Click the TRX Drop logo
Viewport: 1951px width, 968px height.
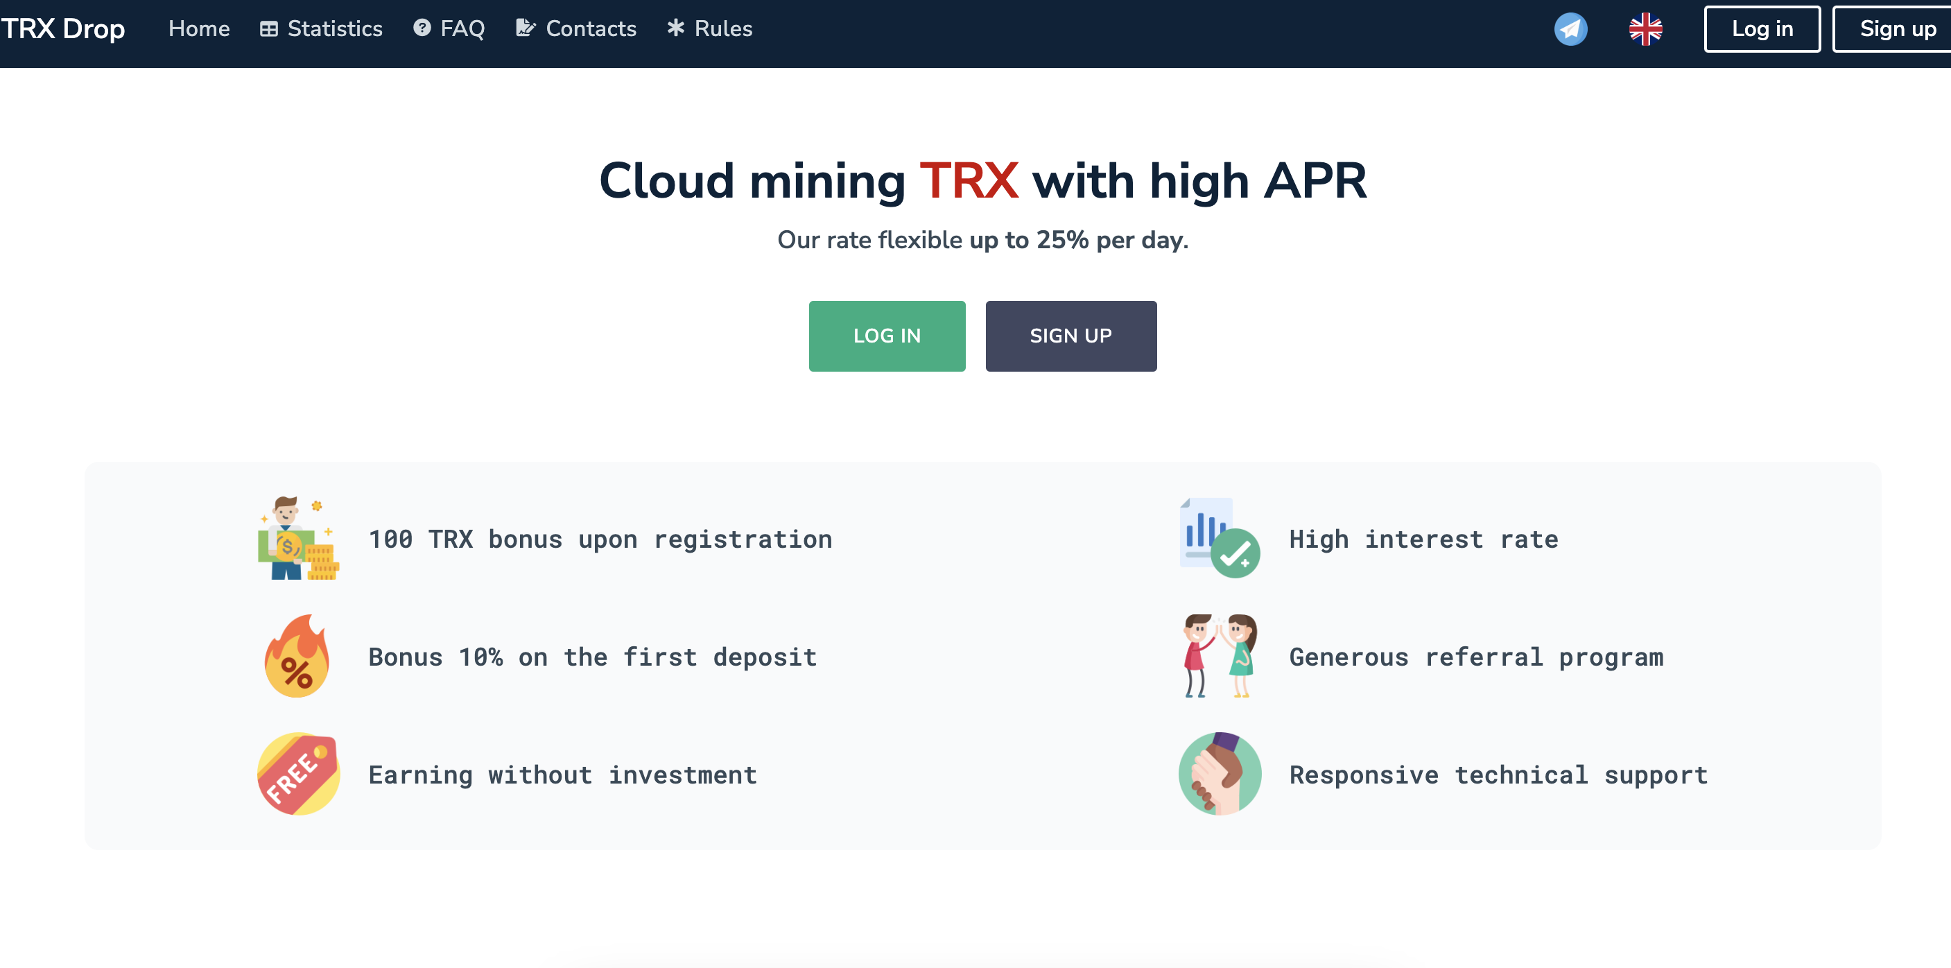click(63, 29)
